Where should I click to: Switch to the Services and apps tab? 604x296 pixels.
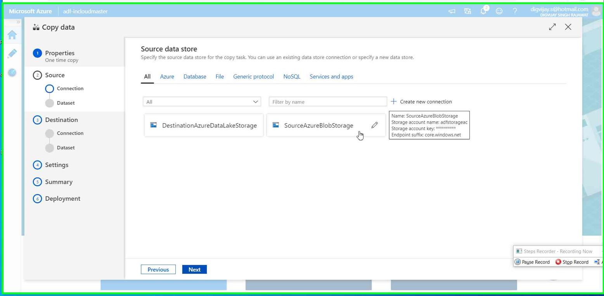[x=331, y=77]
